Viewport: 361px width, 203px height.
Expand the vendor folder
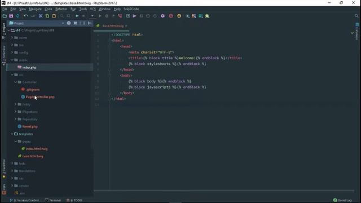tap(12, 186)
